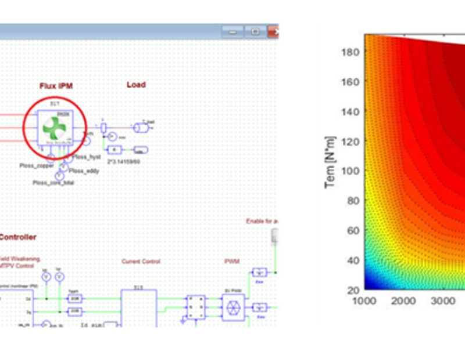Click the S15 current control block
This screenshot has height=348, width=465.
tap(139, 308)
